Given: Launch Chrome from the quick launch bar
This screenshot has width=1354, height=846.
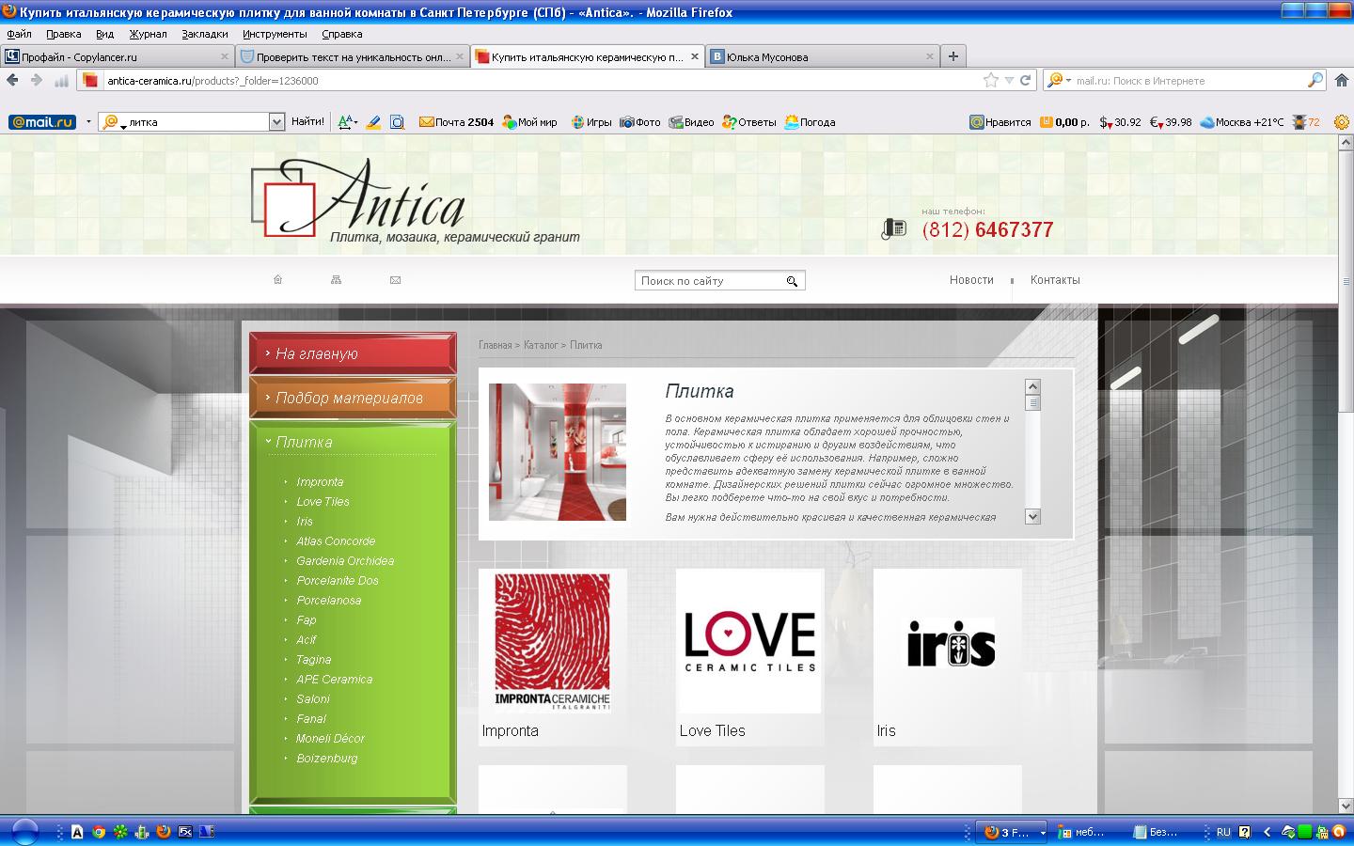Looking at the screenshot, I should (99, 832).
